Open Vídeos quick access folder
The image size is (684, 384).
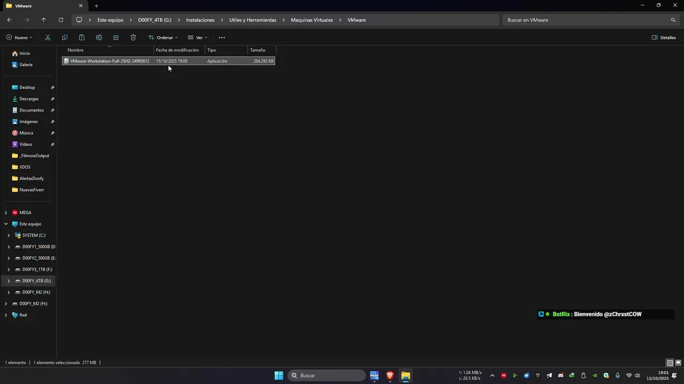(26, 144)
